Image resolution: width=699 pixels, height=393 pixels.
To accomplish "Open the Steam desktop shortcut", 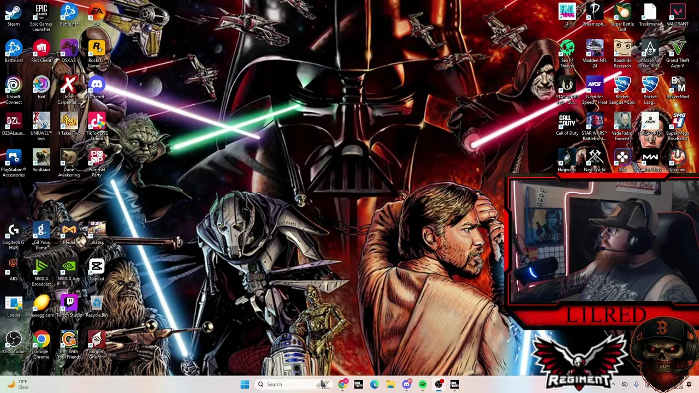I will 14,15.
